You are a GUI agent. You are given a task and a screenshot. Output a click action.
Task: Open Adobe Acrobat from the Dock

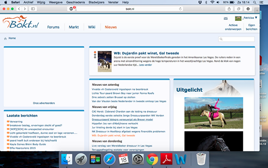166,159
